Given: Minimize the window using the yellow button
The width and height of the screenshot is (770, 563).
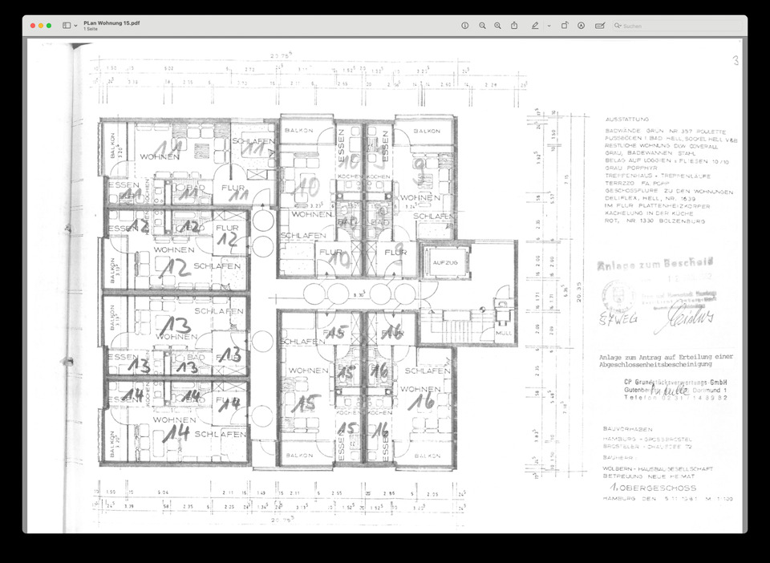Looking at the screenshot, I should [x=41, y=26].
